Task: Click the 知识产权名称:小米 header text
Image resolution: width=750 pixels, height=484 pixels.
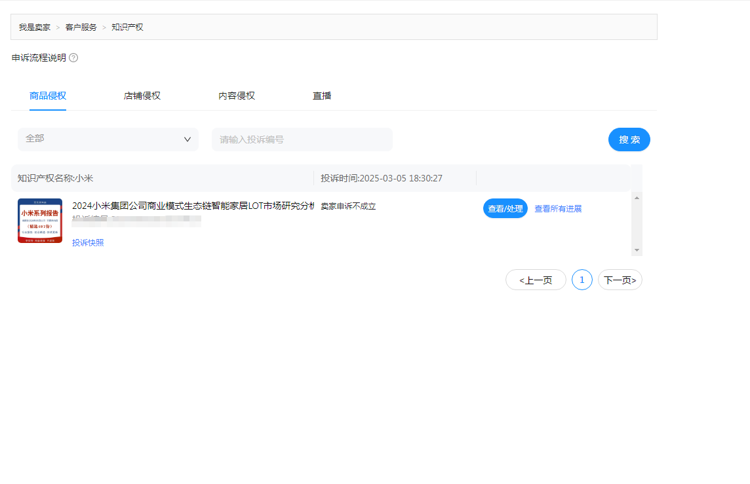Action: click(x=56, y=178)
